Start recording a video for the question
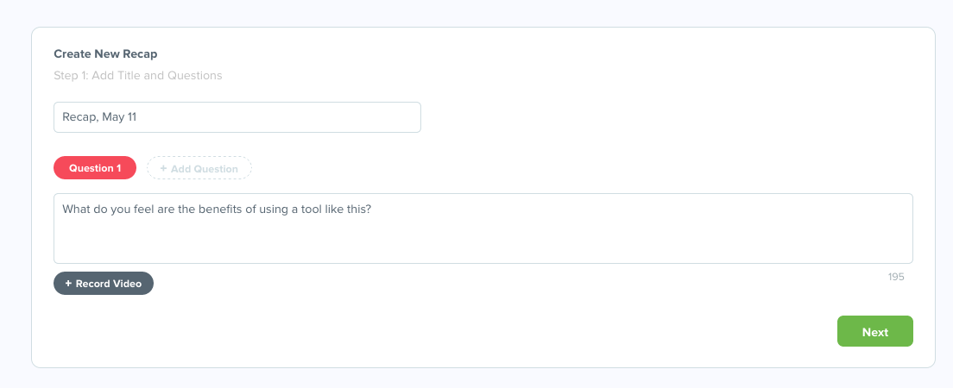Viewport: 953px width, 388px height. [x=104, y=284]
